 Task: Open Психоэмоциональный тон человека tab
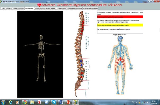45,9
